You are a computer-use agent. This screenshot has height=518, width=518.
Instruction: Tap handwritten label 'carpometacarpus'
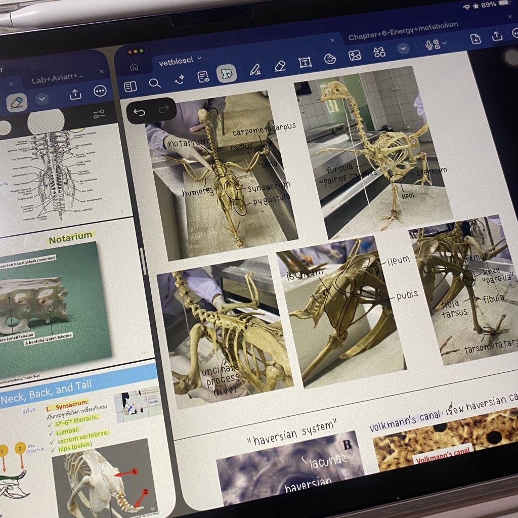click(264, 129)
